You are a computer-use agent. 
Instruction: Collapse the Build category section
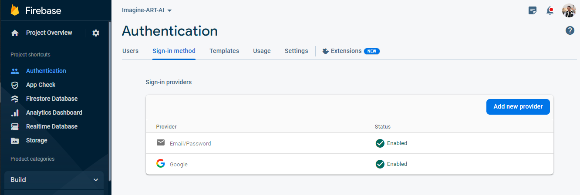[x=96, y=180]
